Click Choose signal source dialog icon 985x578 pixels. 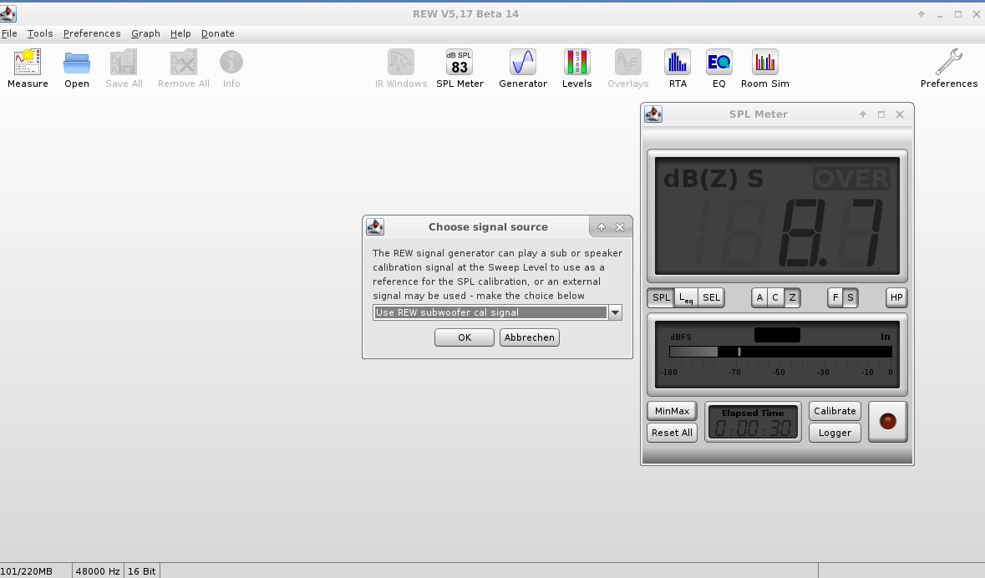click(375, 227)
